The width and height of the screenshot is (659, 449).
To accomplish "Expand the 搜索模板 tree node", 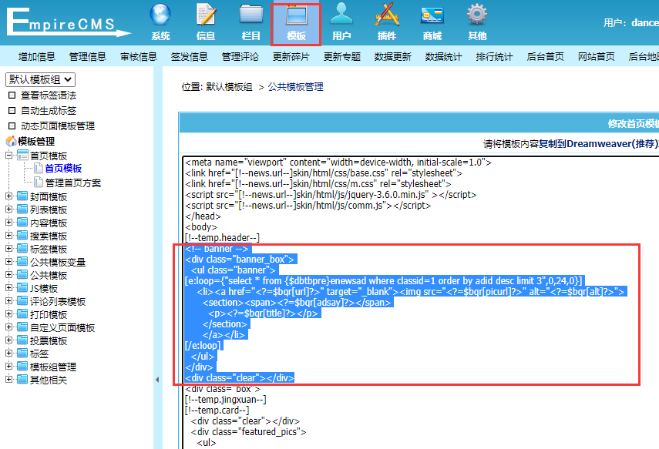I will click(x=8, y=235).
